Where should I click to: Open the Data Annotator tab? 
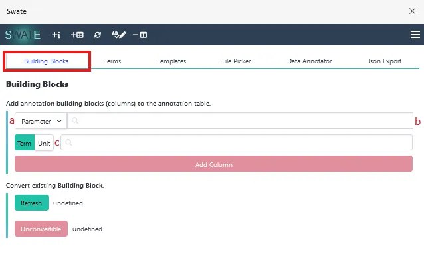tap(309, 61)
